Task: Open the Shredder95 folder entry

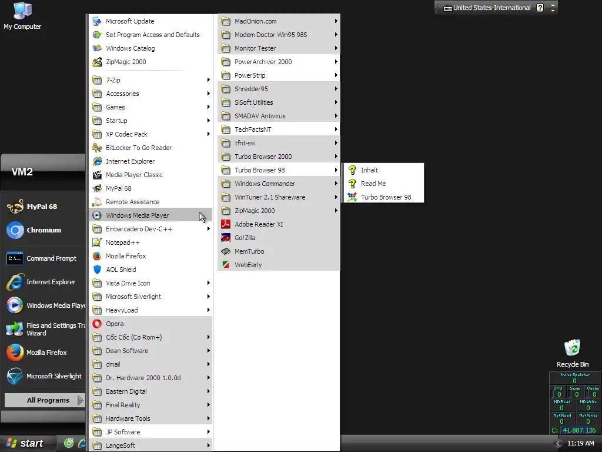Action: pos(279,89)
